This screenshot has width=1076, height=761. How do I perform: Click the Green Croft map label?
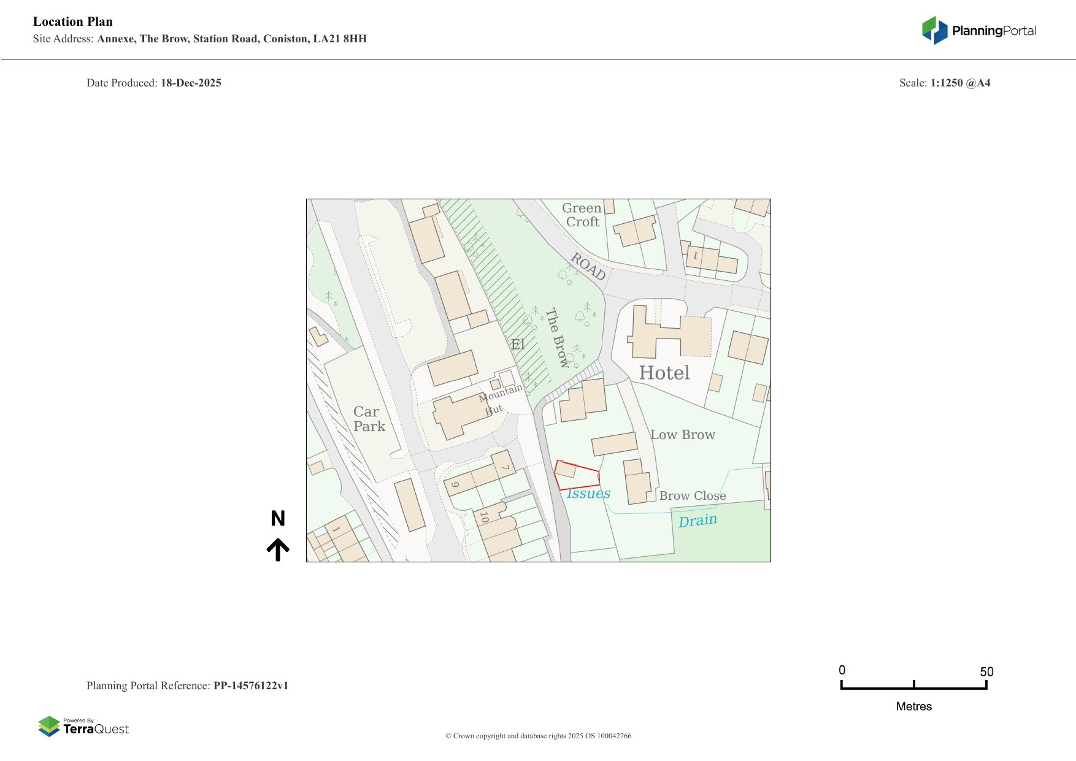(582, 215)
